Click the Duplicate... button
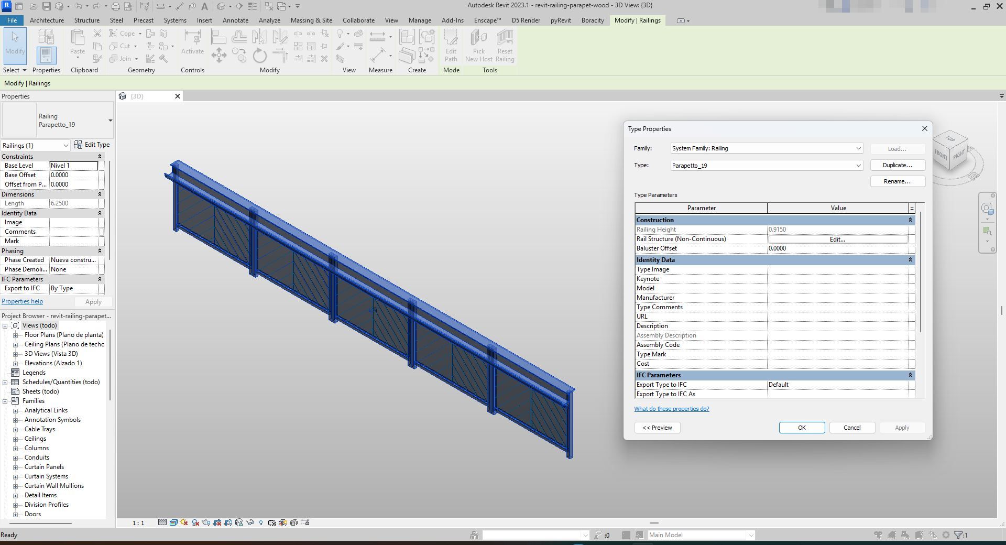 point(898,165)
